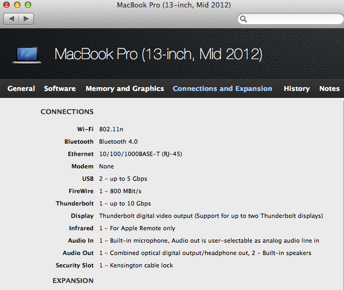Click the Bluetooth row label
The image size is (344, 290).
pos(79,142)
